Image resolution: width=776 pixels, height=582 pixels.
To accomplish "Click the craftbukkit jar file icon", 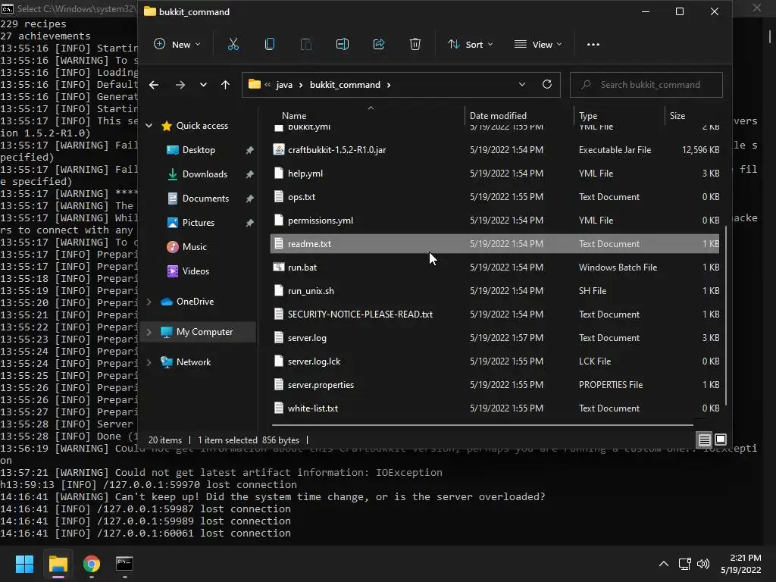I will coord(279,149).
